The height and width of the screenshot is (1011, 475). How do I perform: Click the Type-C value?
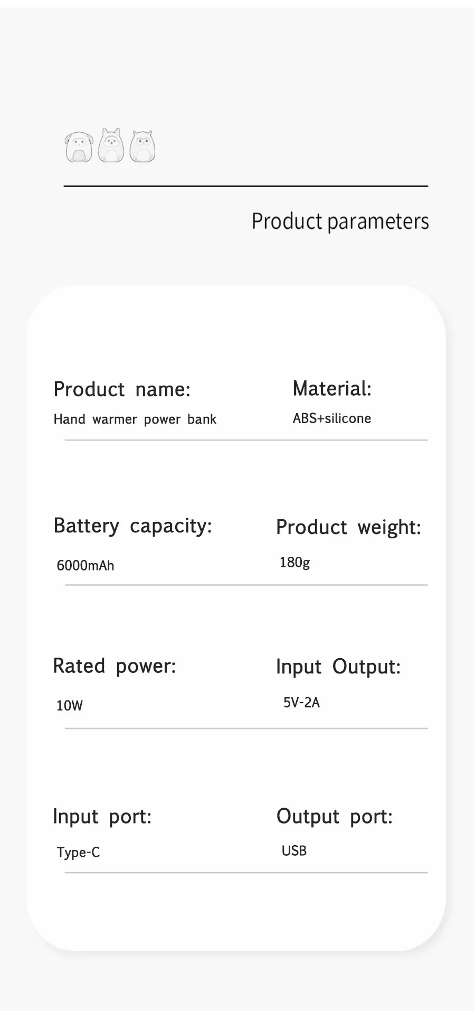[x=78, y=853]
